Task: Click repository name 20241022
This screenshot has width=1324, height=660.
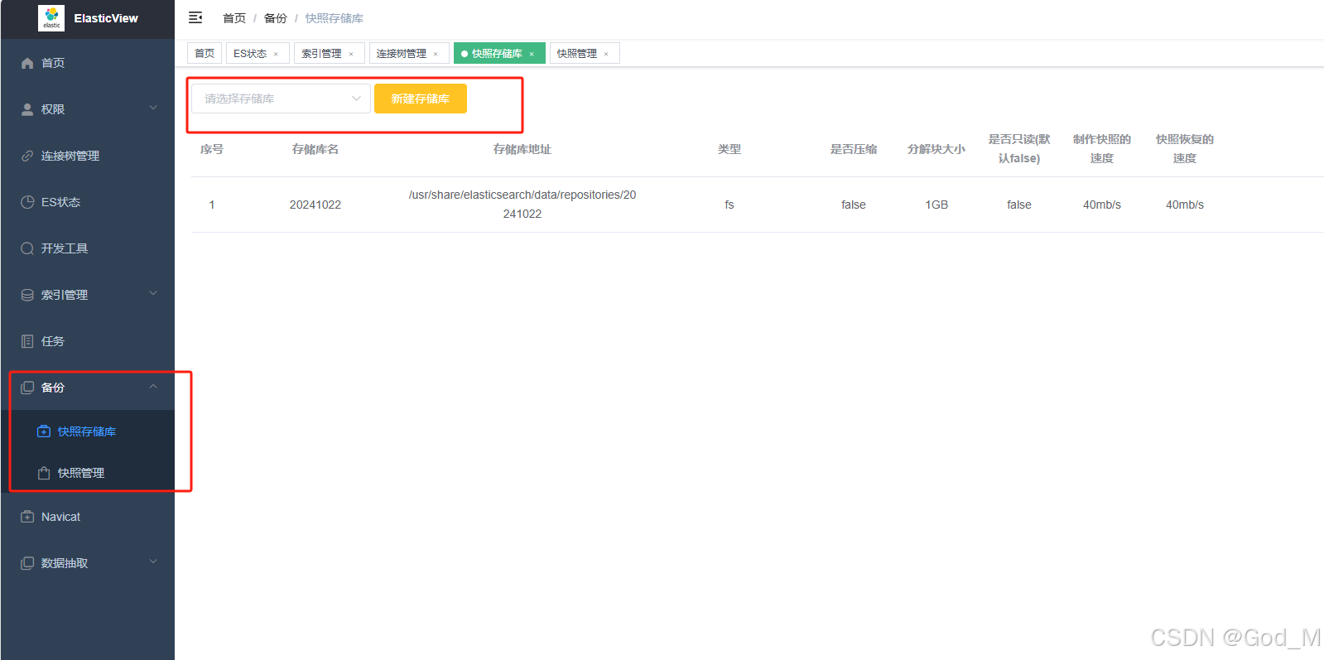Action: pyautogui.click(x=315, y=205)
